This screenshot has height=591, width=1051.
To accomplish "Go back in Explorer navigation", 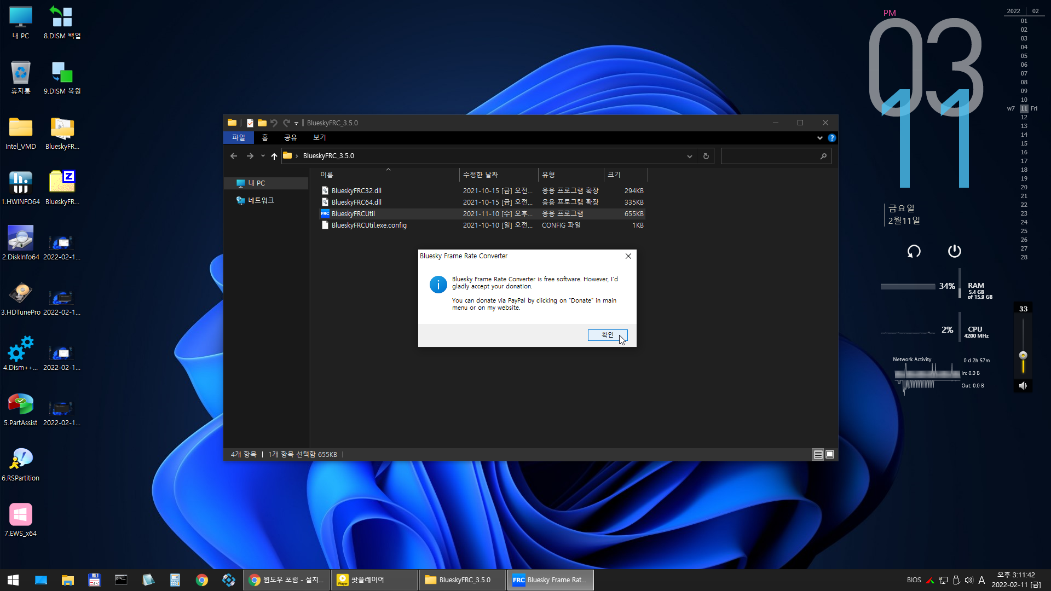I will point(234,156).
